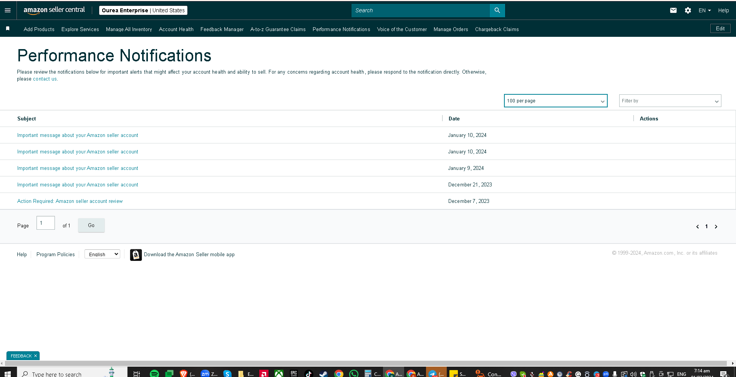Screen dimensions: 736x377
Task: Click the Date column header
Action: (454, 119)
